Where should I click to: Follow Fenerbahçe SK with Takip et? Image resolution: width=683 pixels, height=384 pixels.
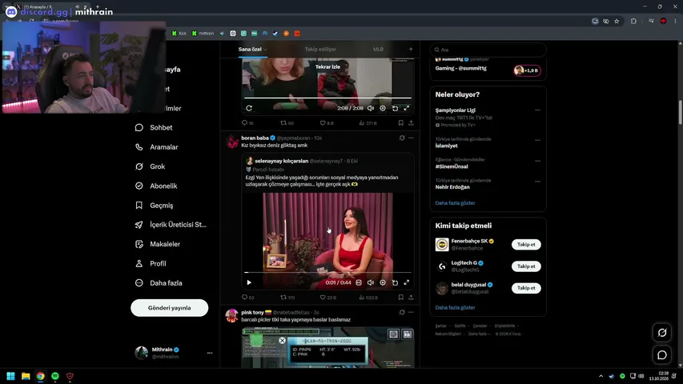point(526,244)
